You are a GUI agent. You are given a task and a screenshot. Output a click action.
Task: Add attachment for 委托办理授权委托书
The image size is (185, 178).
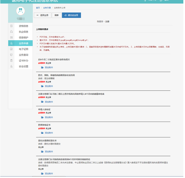tap(47, 151)
